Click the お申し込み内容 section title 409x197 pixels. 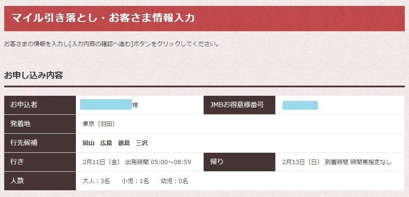[x=33, y=76]
